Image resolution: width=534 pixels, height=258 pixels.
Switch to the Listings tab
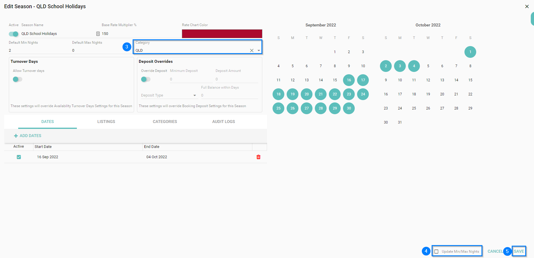pos(106,122)
